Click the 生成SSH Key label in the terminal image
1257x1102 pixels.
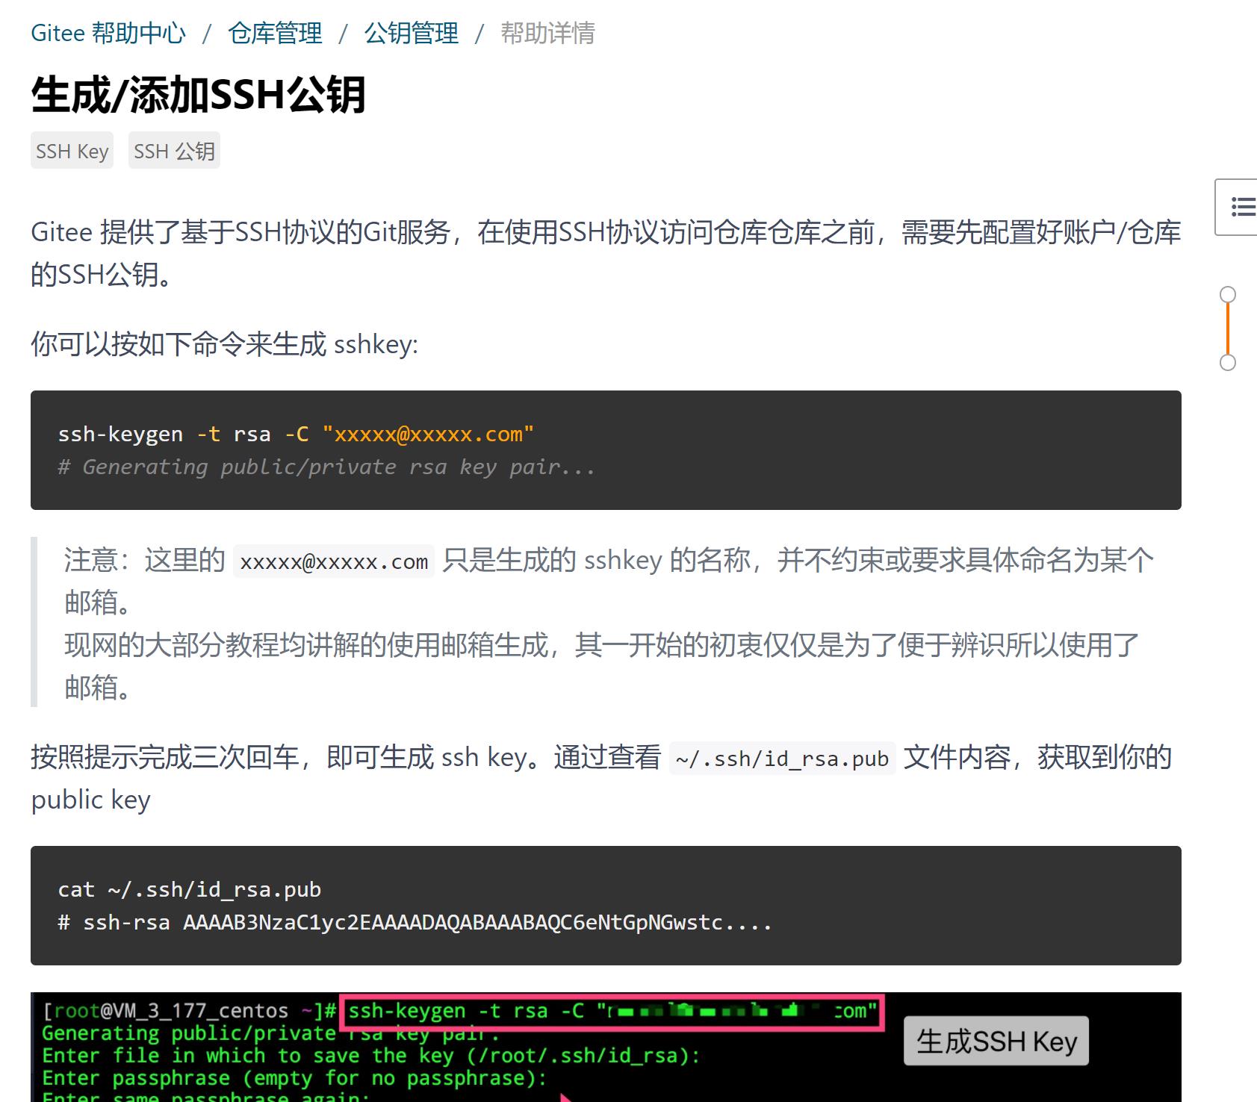[996, 1041]
